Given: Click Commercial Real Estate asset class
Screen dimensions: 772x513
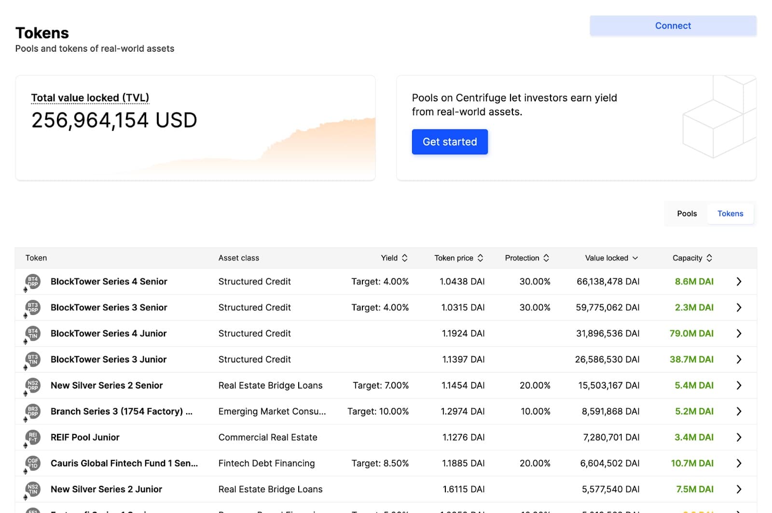Looking at the screenshot, I should pos(268,437).
